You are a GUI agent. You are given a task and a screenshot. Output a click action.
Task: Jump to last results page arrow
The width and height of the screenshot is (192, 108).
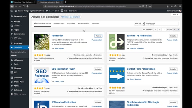coord(178,29)
